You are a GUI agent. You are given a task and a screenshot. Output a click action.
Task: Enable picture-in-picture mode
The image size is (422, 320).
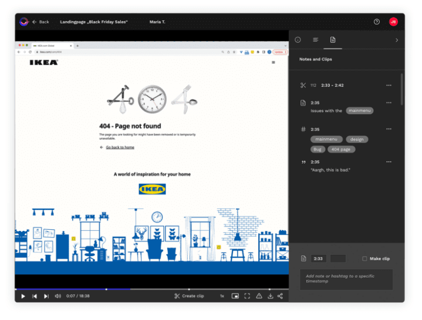tap(235, 296)
